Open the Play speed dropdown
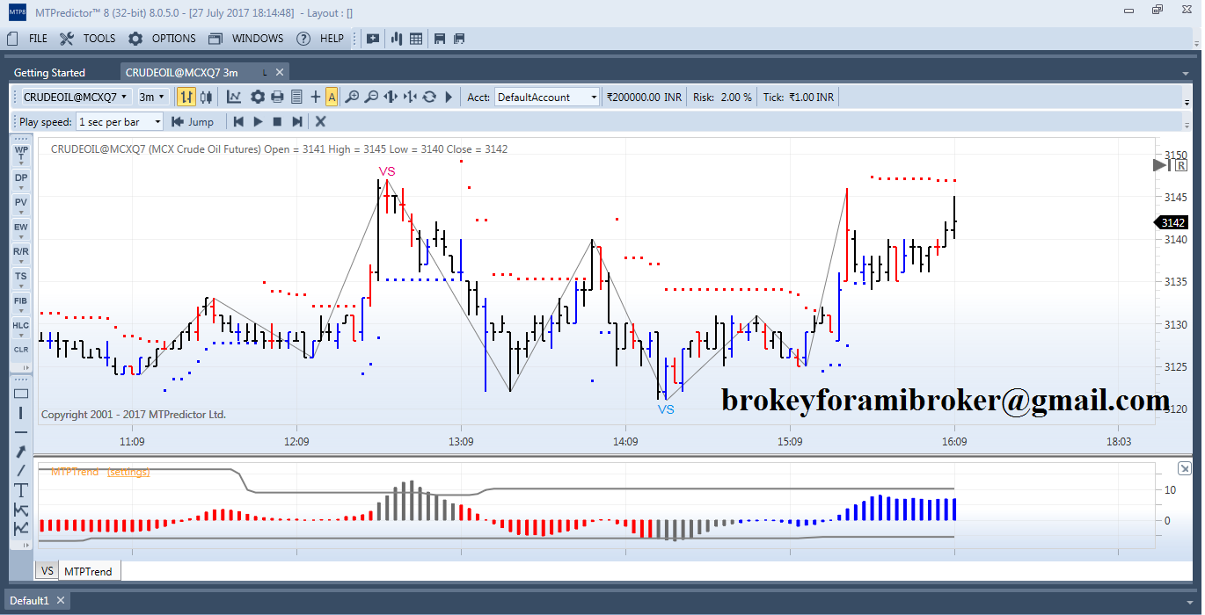 pyautogui.click(x=120, y=121)
